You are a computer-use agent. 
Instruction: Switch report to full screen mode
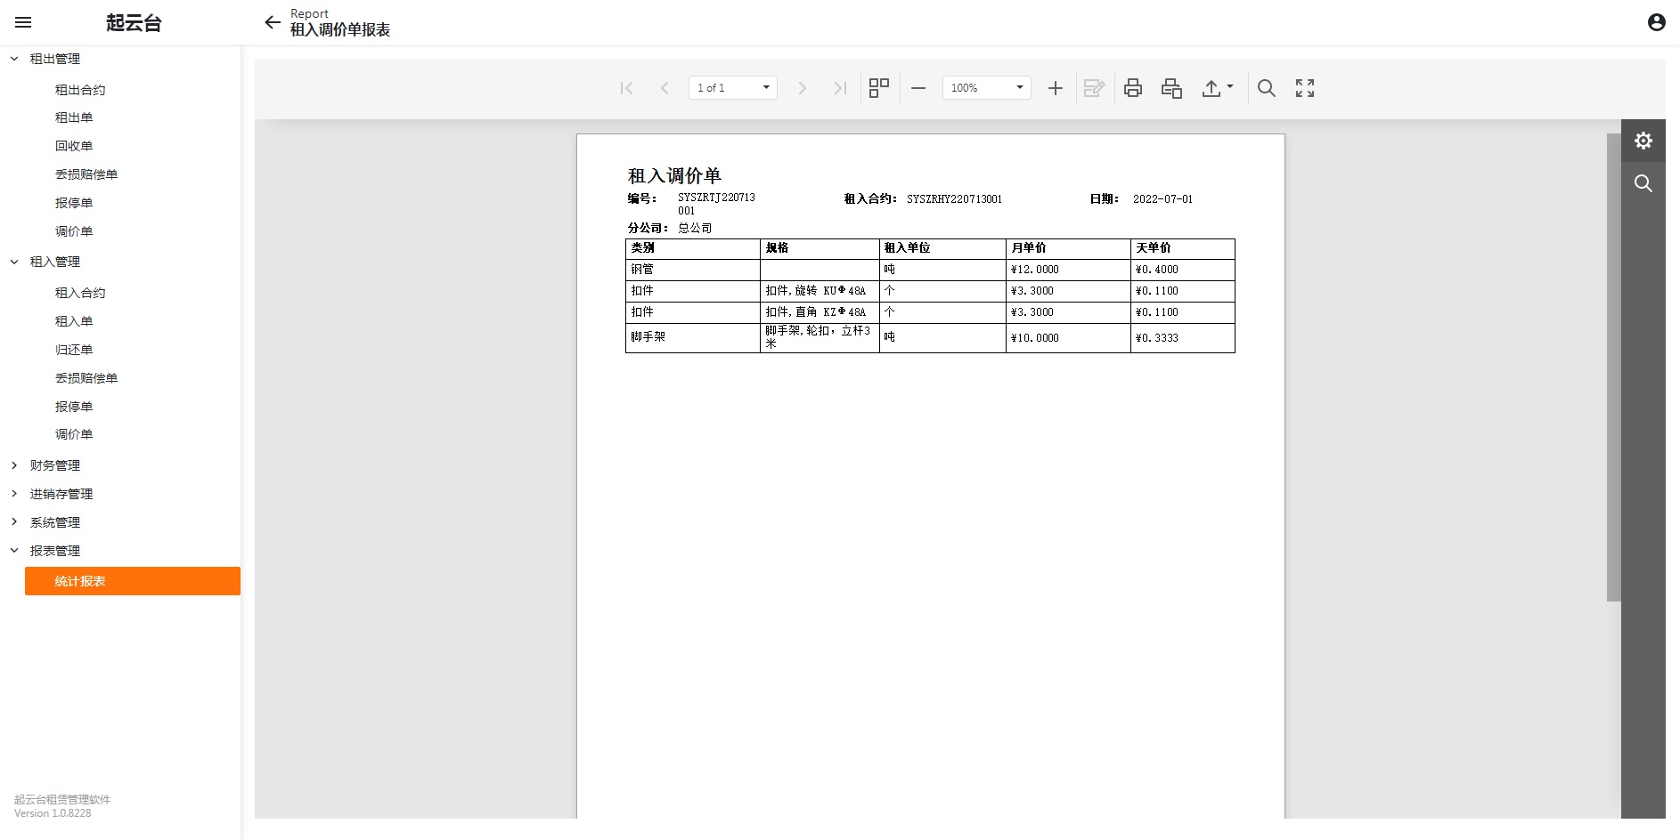(x=1305, y=88)
